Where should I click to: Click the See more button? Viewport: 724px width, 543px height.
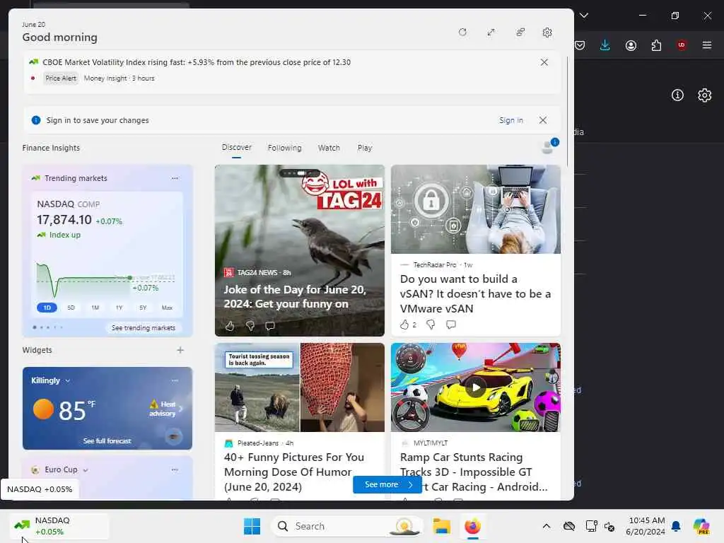[387, 484]
